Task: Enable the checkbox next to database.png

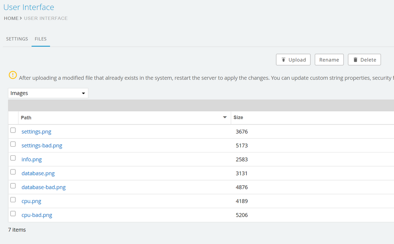Action: [13, 172]
